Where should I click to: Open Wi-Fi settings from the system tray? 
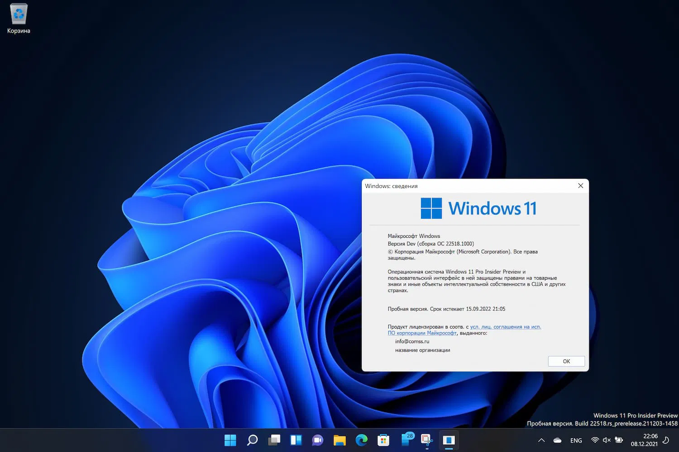pos(594,440)
